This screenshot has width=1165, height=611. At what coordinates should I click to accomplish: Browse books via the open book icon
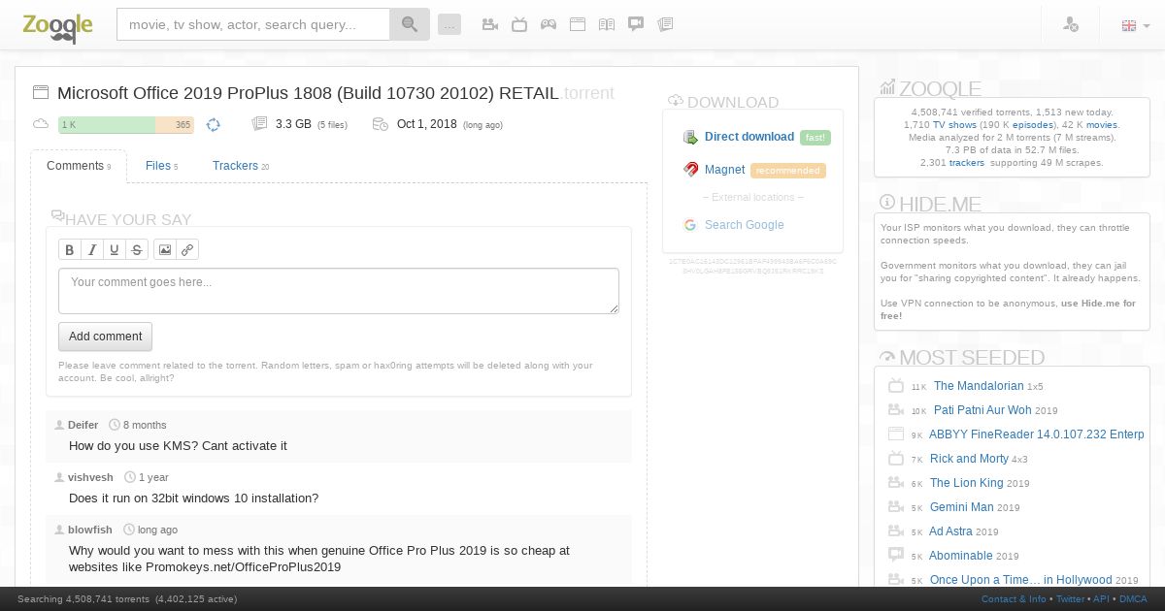607,24
